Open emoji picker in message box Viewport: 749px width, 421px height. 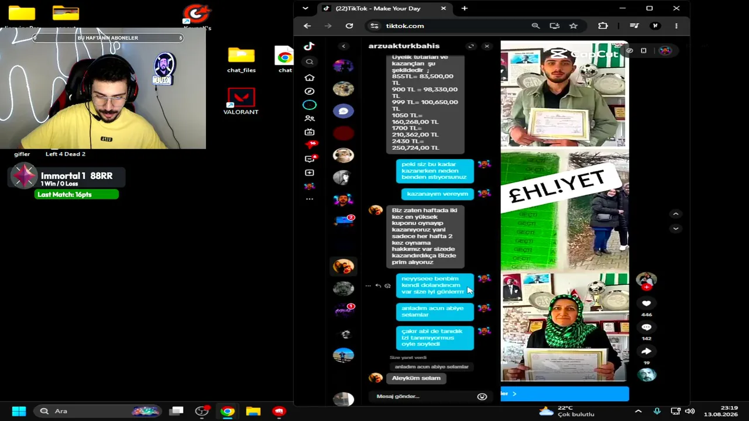click(x=482, y=396)
